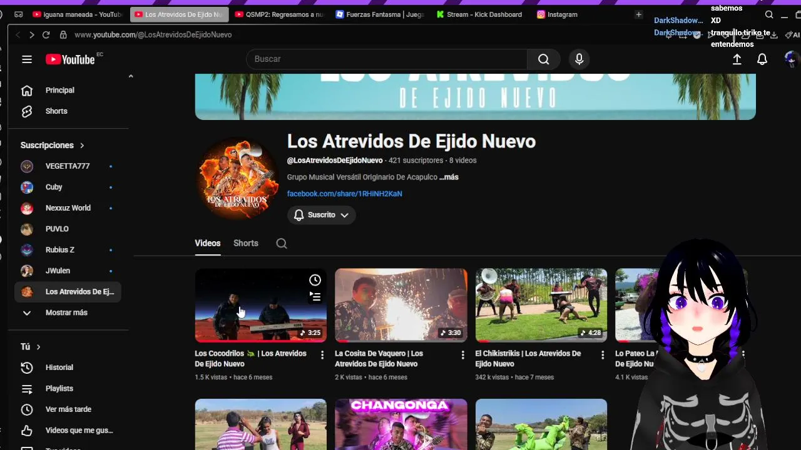
Task: Switch to the channel Shorts tab
Action: 246,243
